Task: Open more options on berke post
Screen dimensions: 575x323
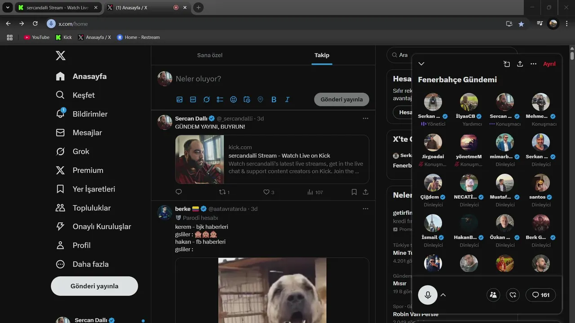Action: [x=365, y=209]
